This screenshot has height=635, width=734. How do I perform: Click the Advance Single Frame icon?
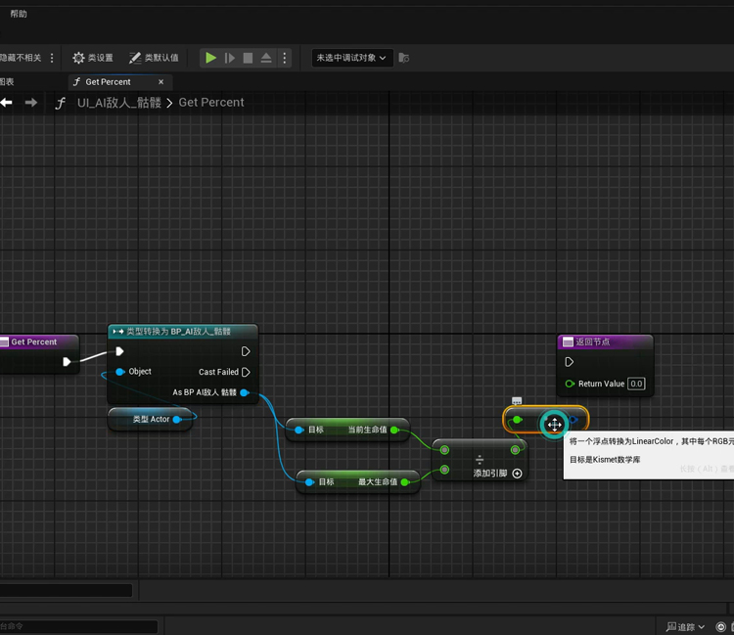pos(230,59)
